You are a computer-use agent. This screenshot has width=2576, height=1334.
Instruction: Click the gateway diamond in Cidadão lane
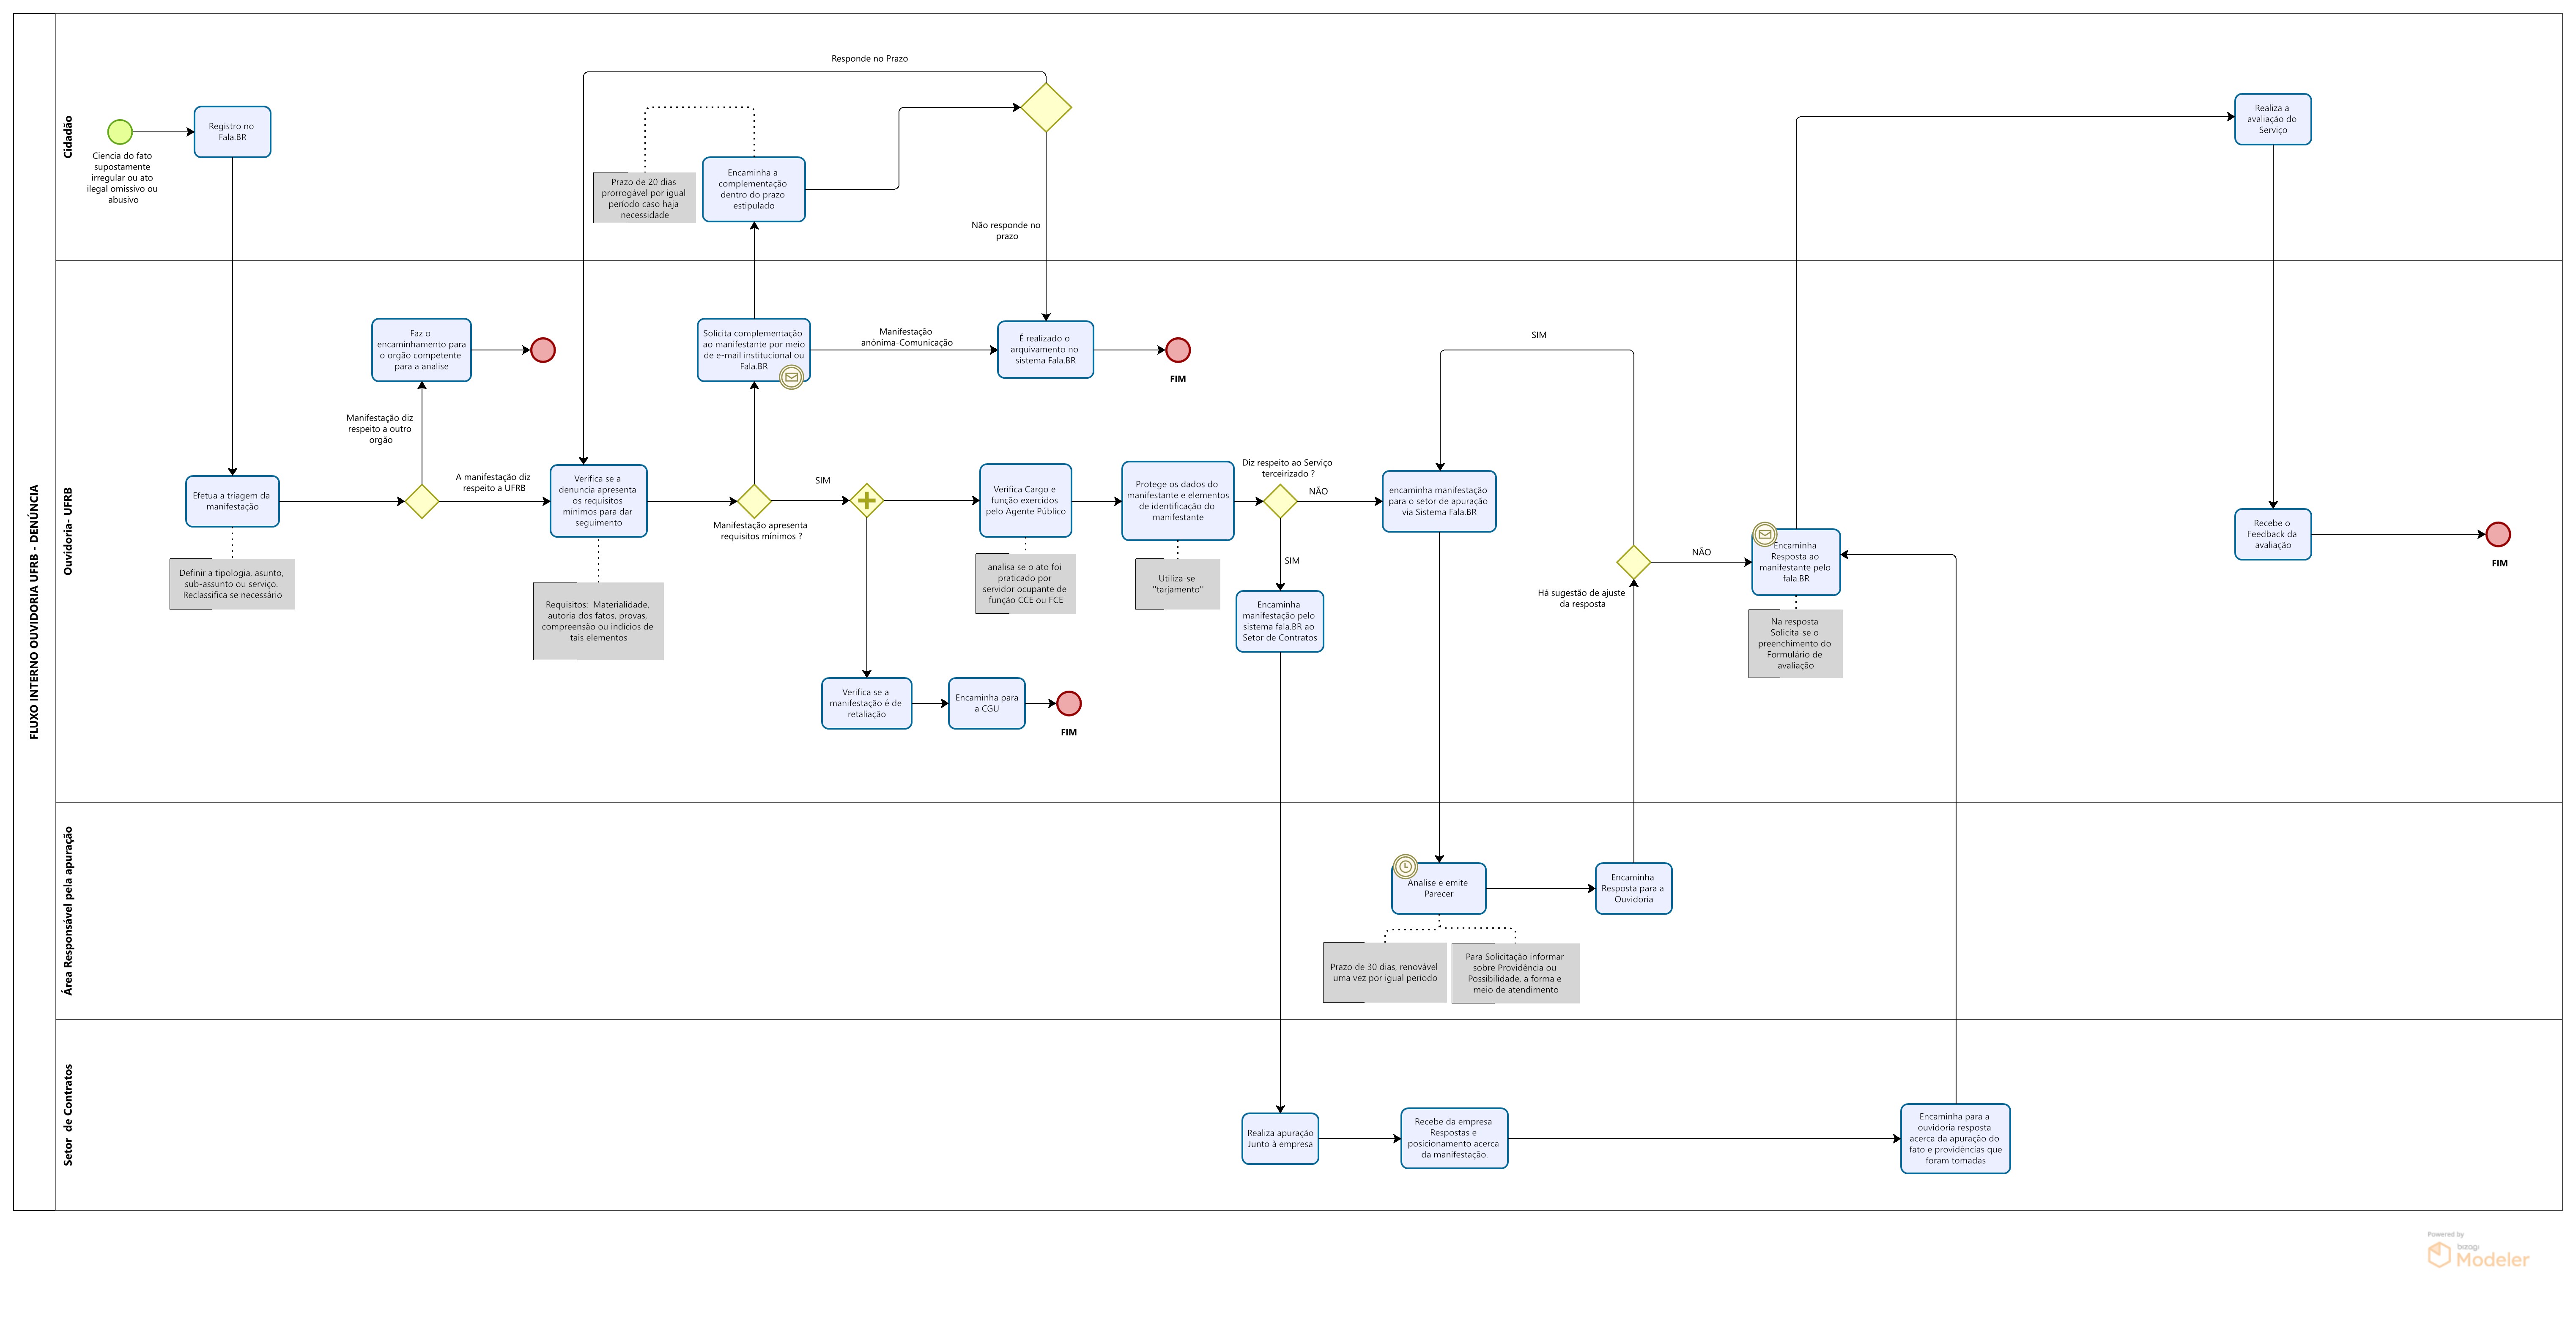pyautogui.click(x=1046, y=107)
